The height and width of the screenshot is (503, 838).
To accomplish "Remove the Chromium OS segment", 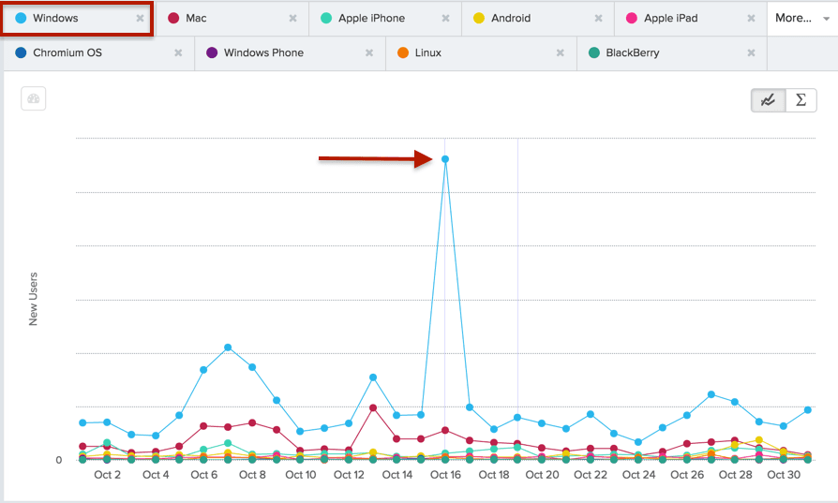I will pos(178,53).
